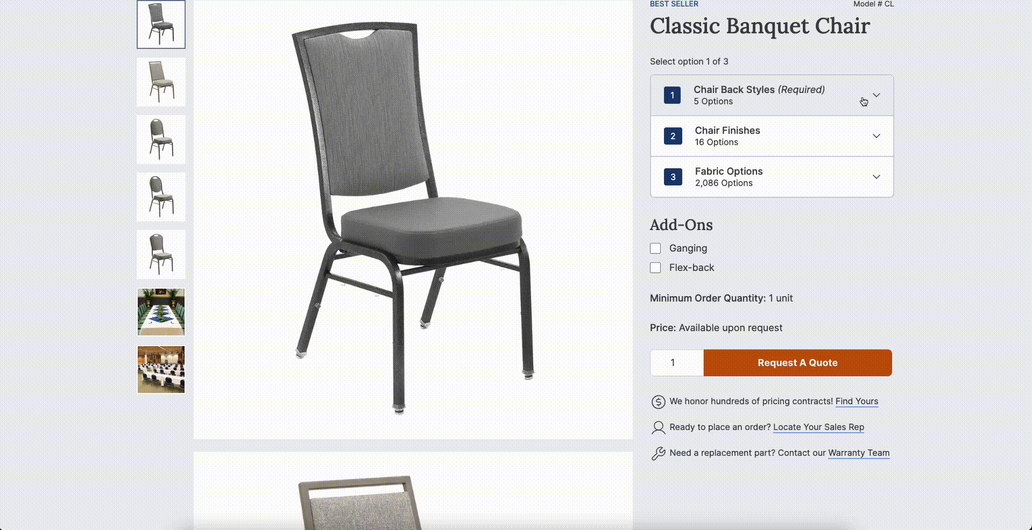1032x530 pixels.
Task: Expand Chair Back Styles chevron
Action: pos(877,95)
